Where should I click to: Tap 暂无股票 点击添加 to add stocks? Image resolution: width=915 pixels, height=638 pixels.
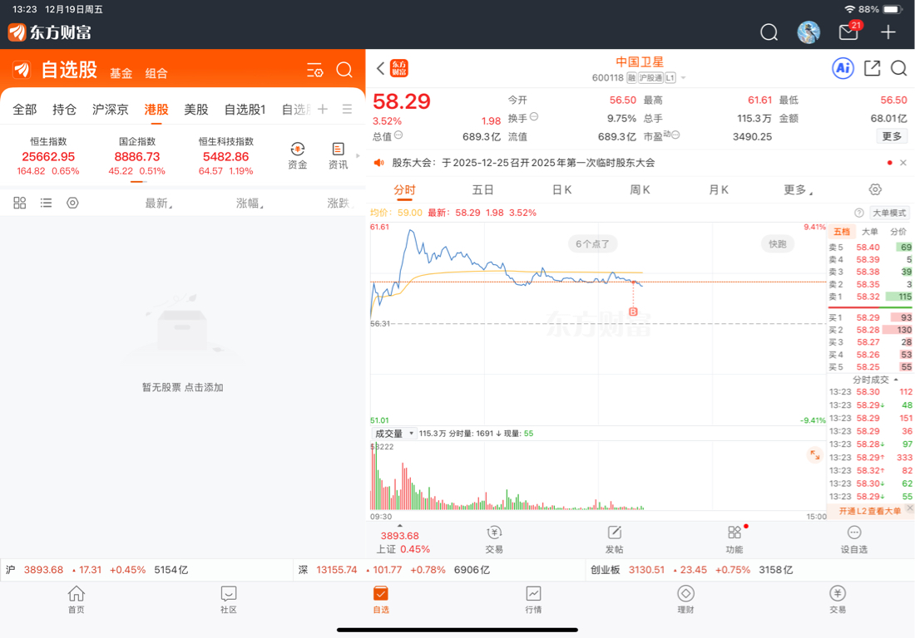(x=183, y=387)
